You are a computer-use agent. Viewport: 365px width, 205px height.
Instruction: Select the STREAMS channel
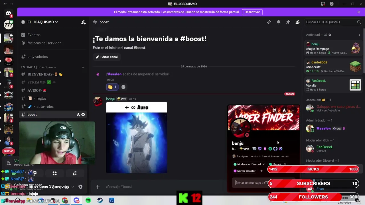coord(53,82)
